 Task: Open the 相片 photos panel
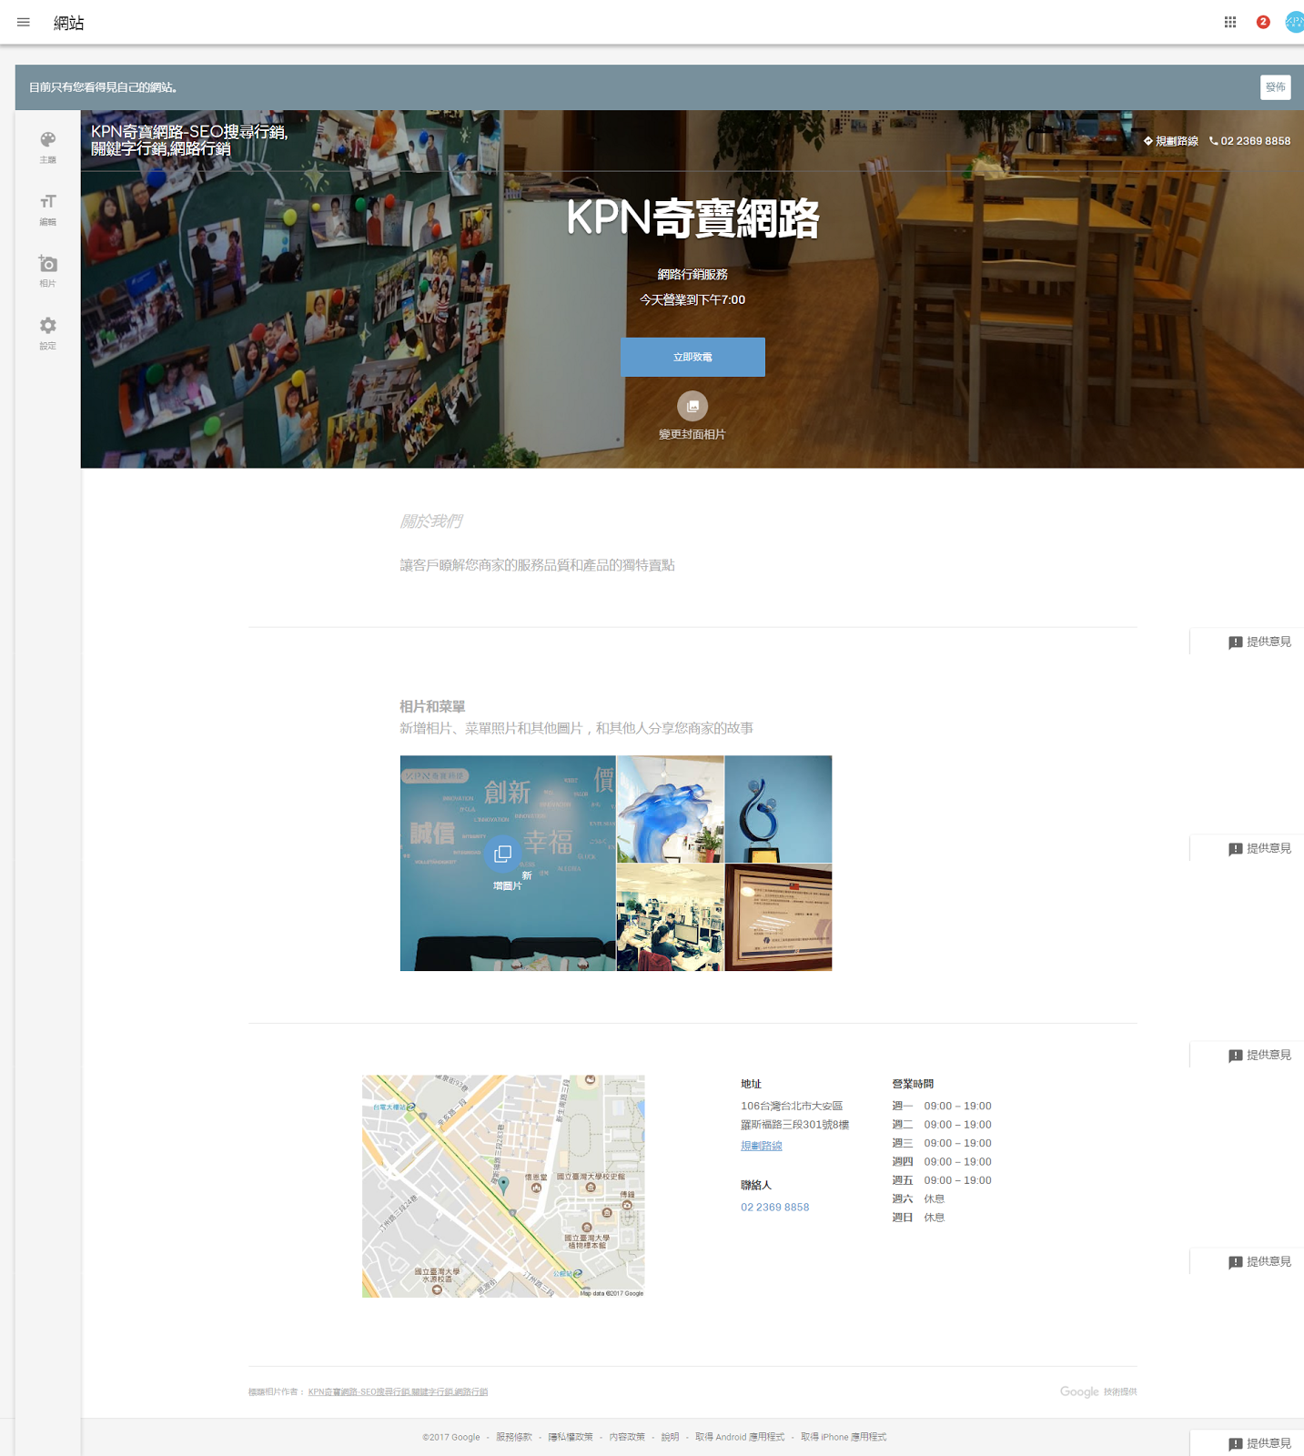[x=48, y=271]
